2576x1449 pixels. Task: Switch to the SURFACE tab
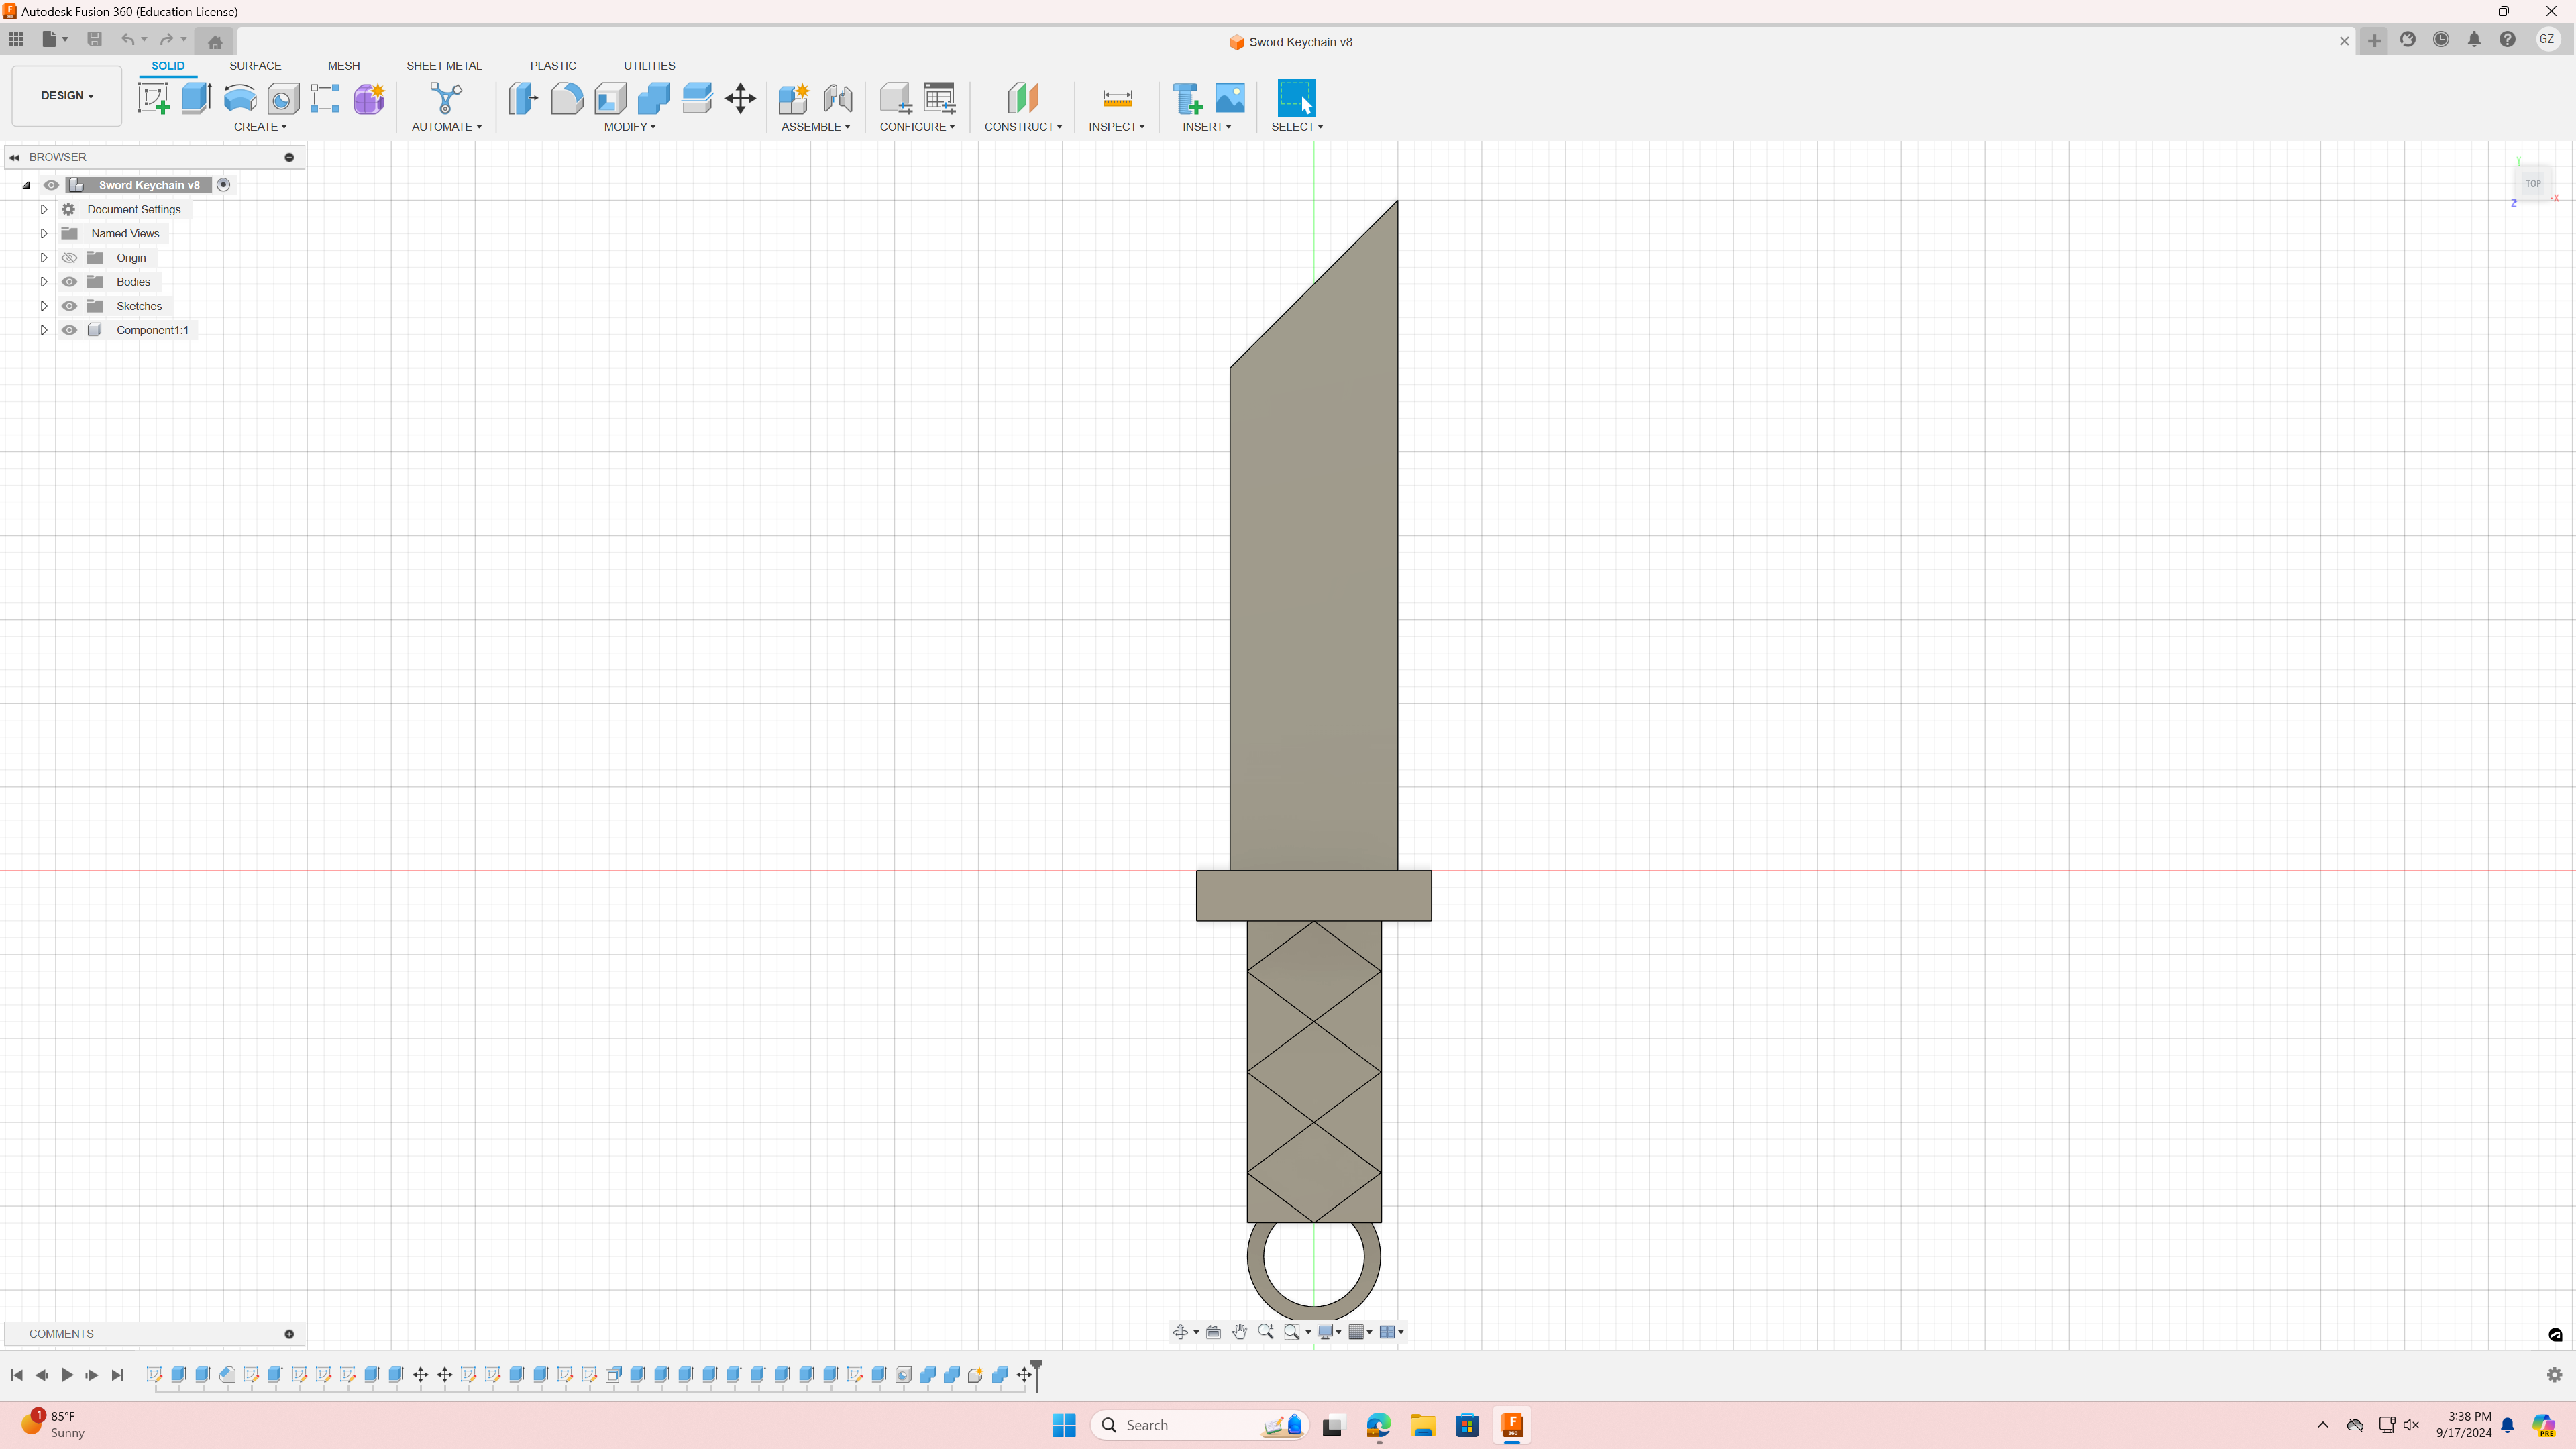pos(255,66)
